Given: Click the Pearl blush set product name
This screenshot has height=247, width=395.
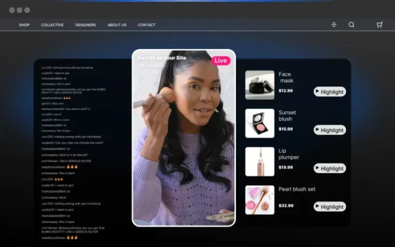Looking at the screenshot, I should (x=297, y=189).
